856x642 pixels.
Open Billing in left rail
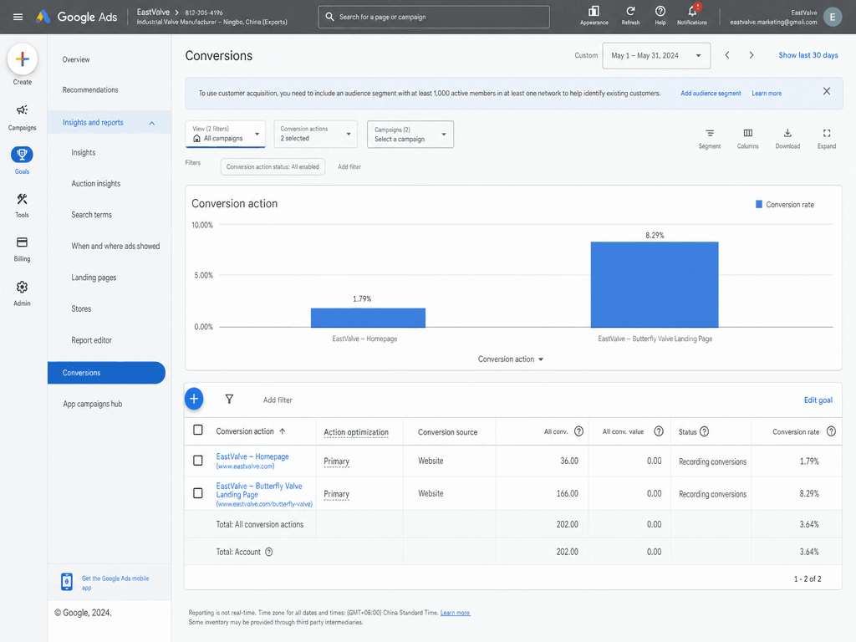(23, 249)
